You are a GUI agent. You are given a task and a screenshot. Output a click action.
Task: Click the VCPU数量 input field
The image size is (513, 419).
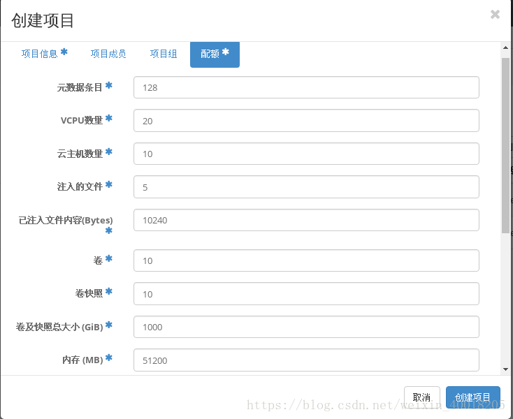click(x=306, y=121)
